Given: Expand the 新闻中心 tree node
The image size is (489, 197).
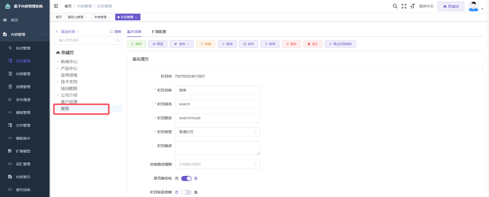Looking at the screenshot, I should (58, 62).
